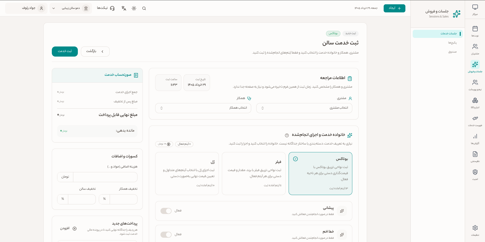Image resolution: width=485 pixels, height=242 pixels.
Task: Open the مرکز monitor icon in sidebar
Action: pyautogui.click(x=475, y=7)
